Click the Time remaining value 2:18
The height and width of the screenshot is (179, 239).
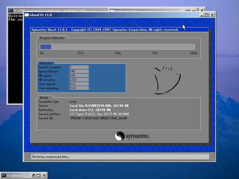(79, 88)
